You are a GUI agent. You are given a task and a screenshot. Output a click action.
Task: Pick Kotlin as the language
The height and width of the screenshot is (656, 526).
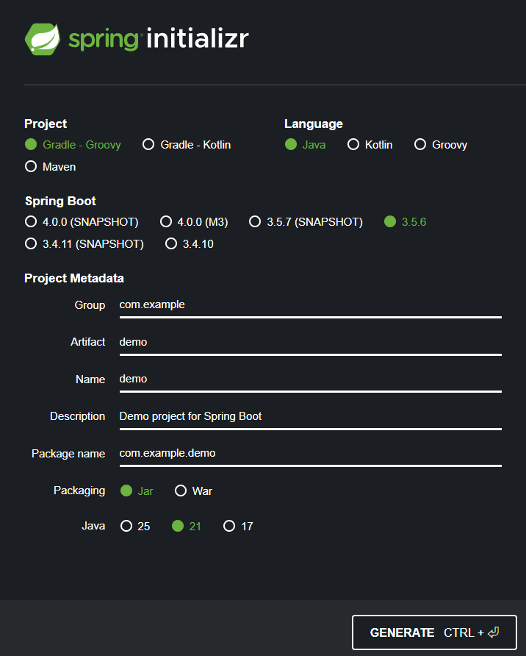point(370,145)
